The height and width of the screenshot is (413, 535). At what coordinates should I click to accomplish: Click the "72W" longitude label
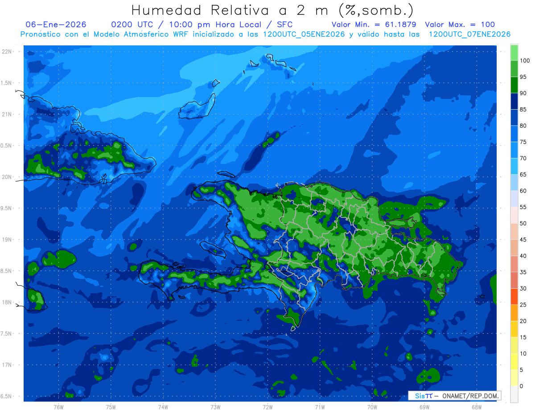(267, 407)
